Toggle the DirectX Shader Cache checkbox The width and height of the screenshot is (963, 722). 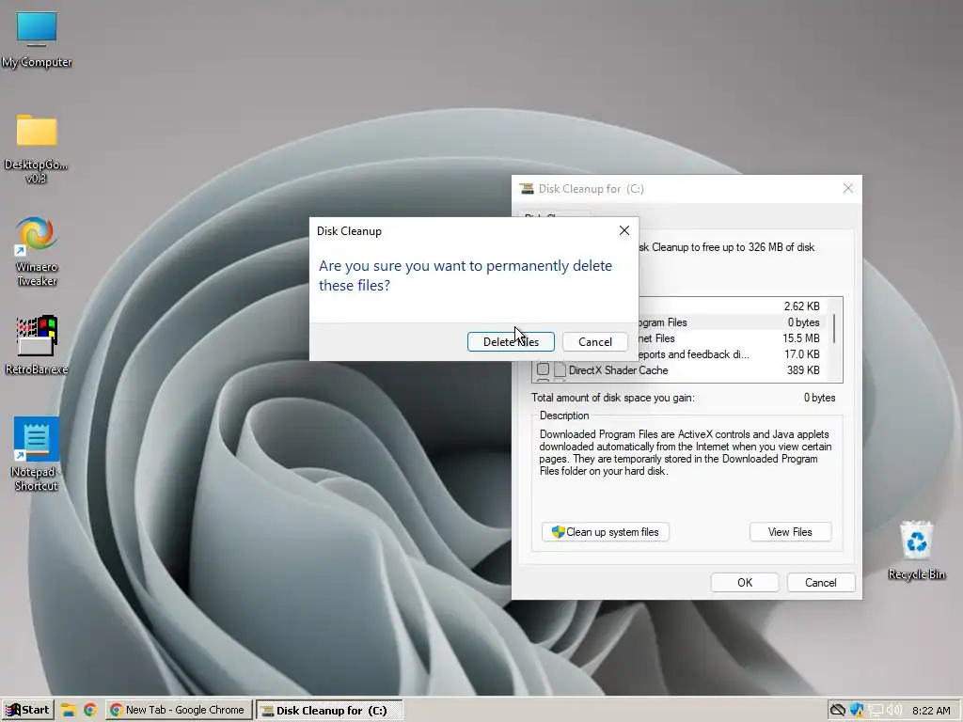pyautogui.click(x=543, y=369)
